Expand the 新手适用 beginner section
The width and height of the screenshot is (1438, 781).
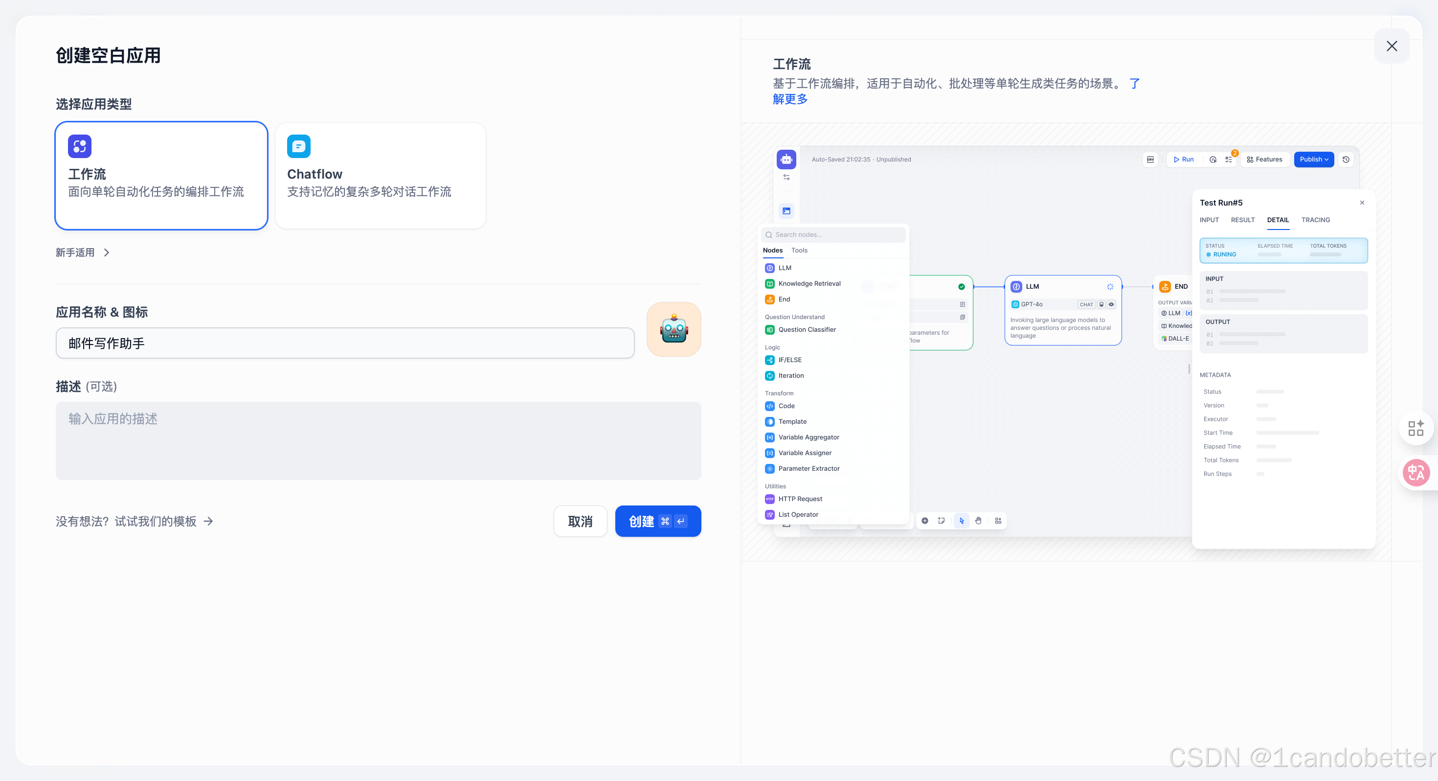83,253
